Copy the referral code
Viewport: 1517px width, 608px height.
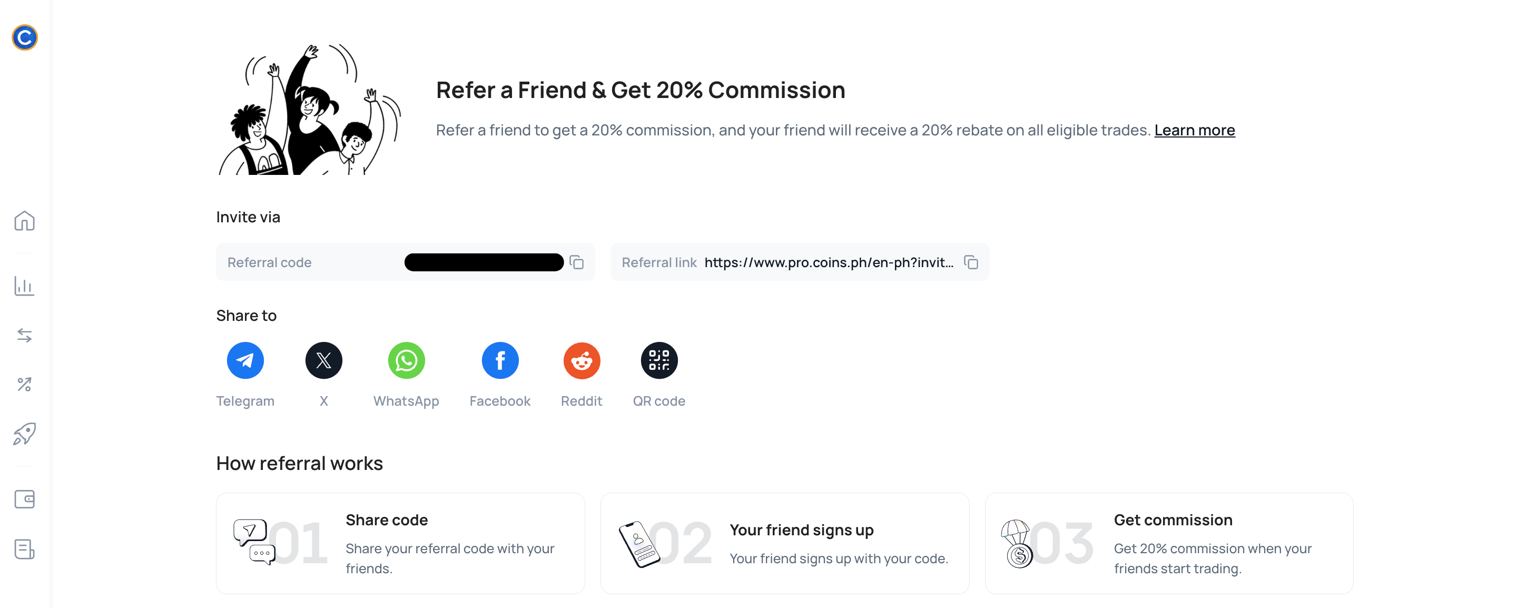[x=577, y=262]
